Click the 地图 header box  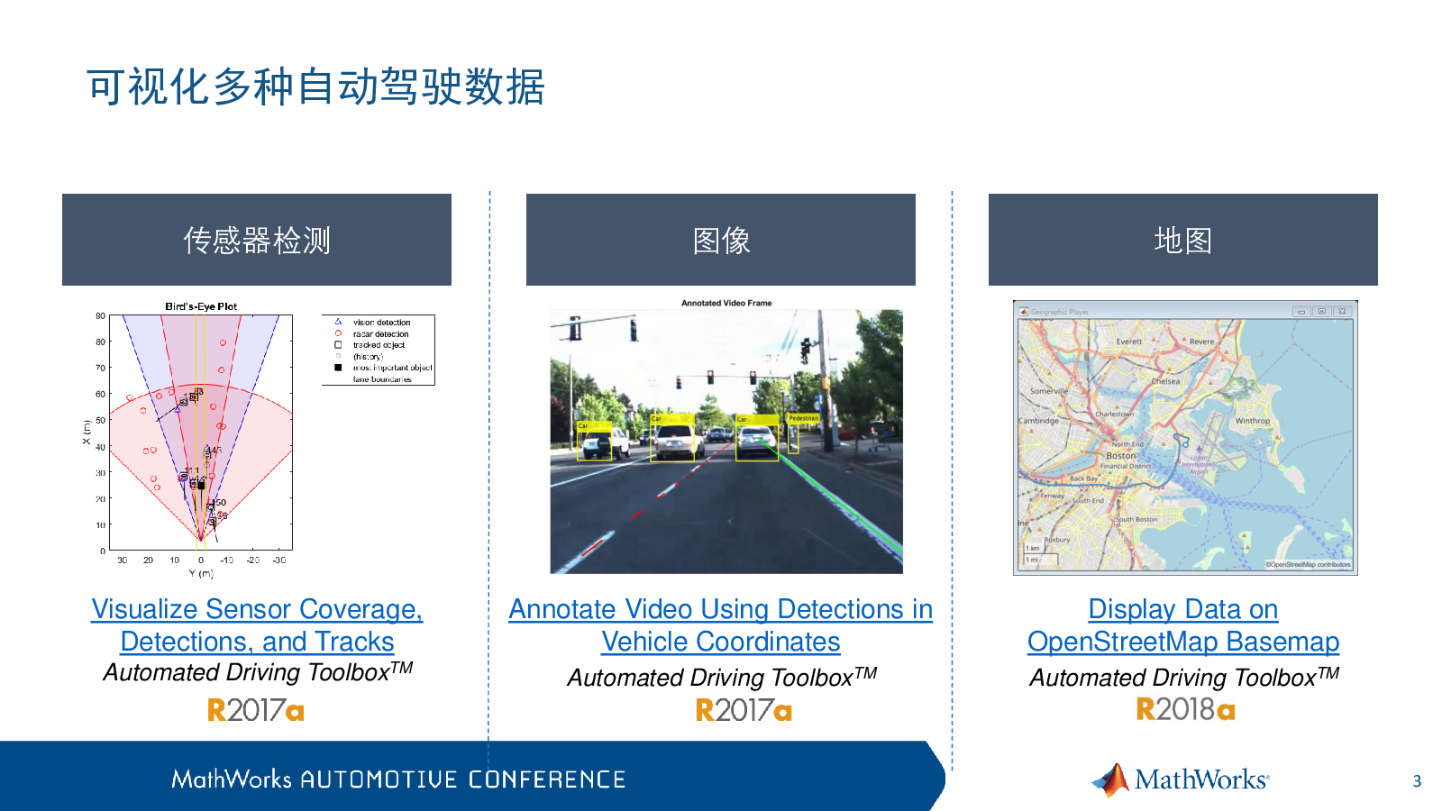pos(1183,240)
